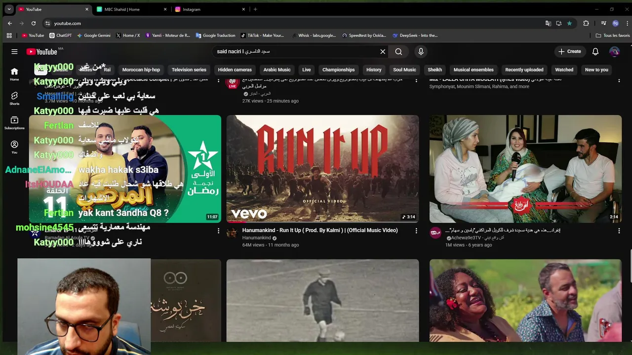This screenshot has width=632, height=355.
Task: Click the Achewa9e3TV channel avatar
Action: (x=435, y=233)
